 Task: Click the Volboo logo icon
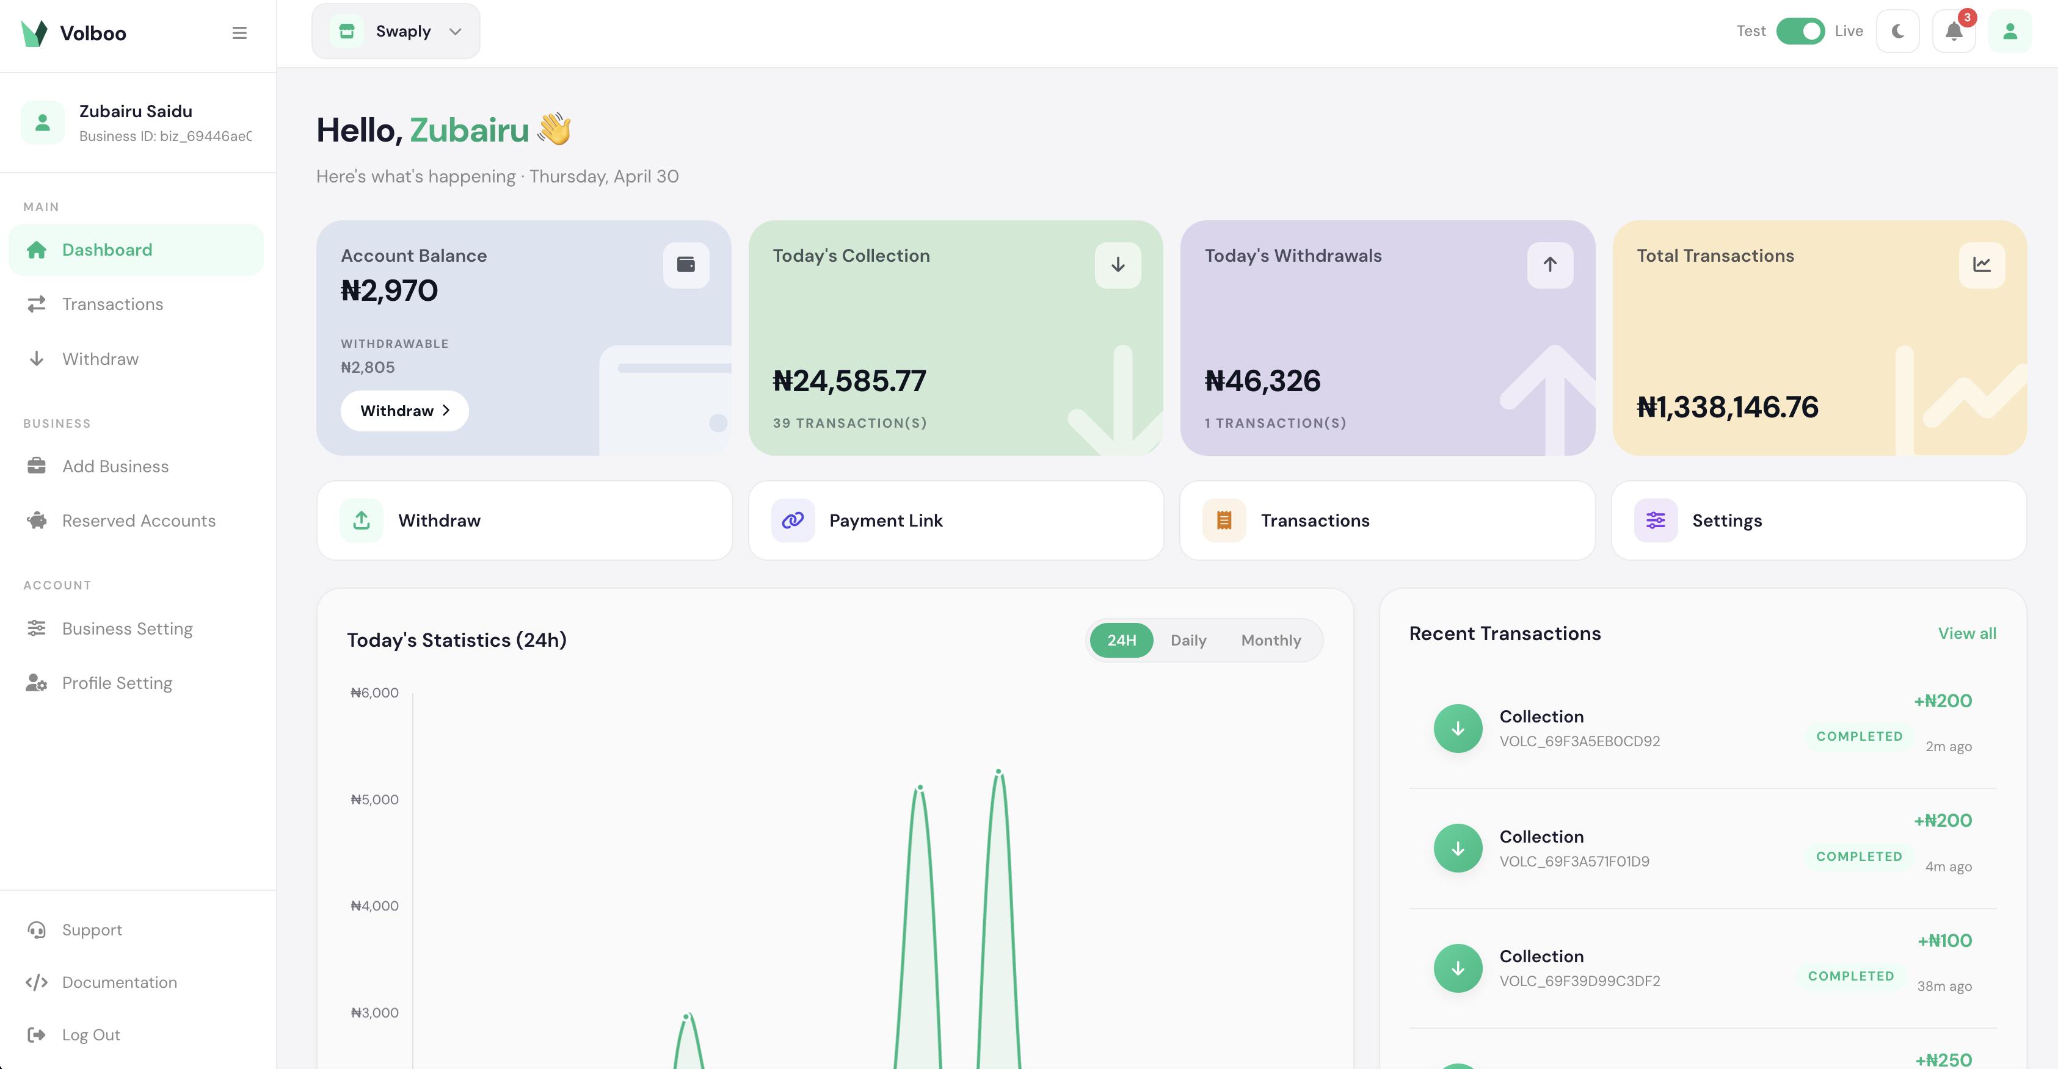pos(34,34)
